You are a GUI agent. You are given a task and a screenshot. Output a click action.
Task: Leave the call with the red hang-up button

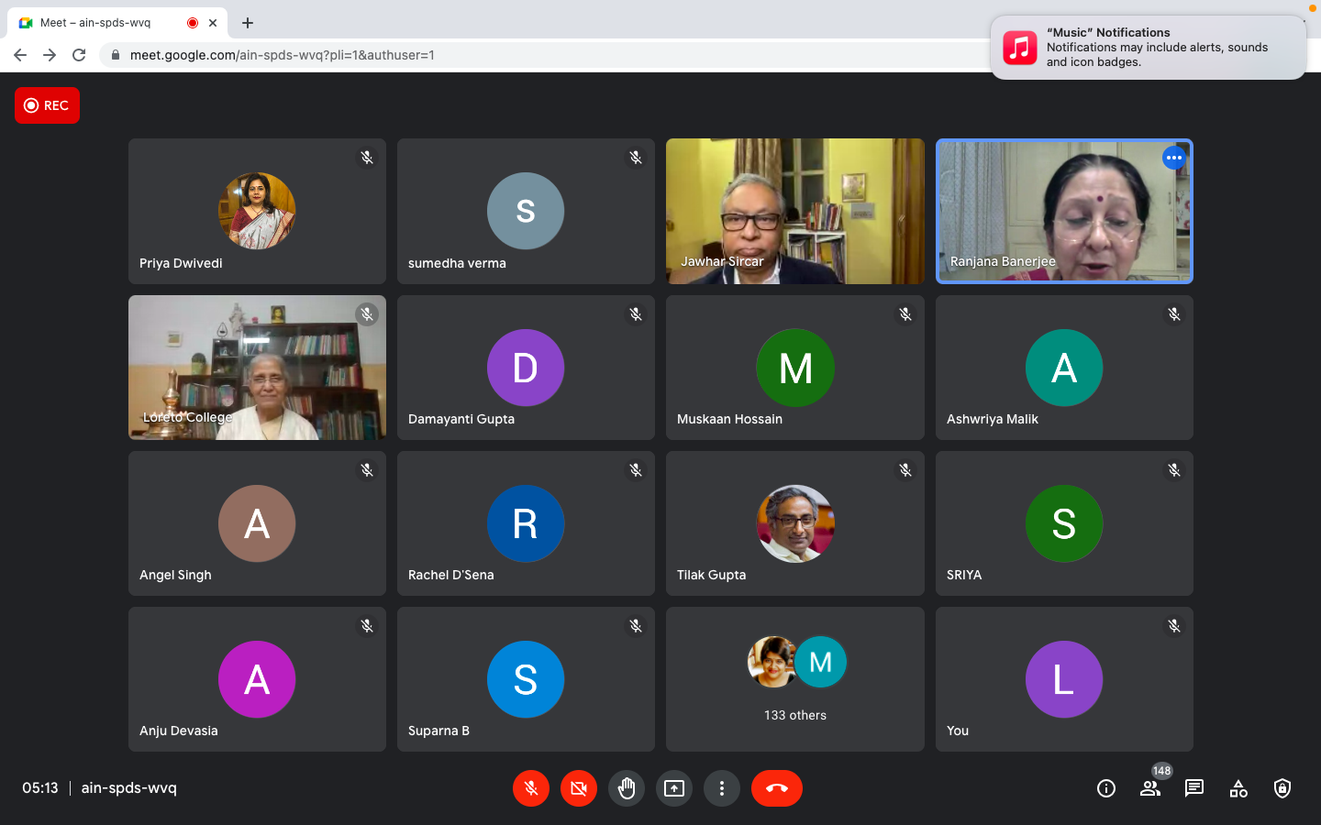pos(776,788)
